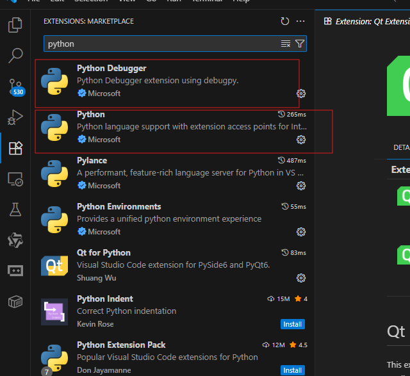410x376 pixels.
Task: Click Python activation time 265ms
Action: pos(292,114)
